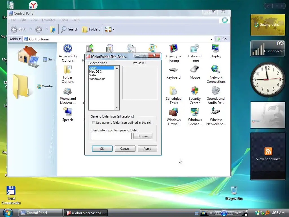
Task: Click play on taskbar media player
Action: point(224,213)
